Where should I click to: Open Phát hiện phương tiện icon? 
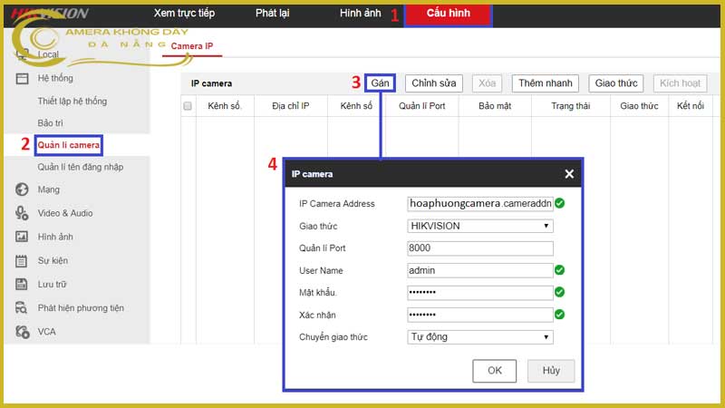click(x=22, y=308)
